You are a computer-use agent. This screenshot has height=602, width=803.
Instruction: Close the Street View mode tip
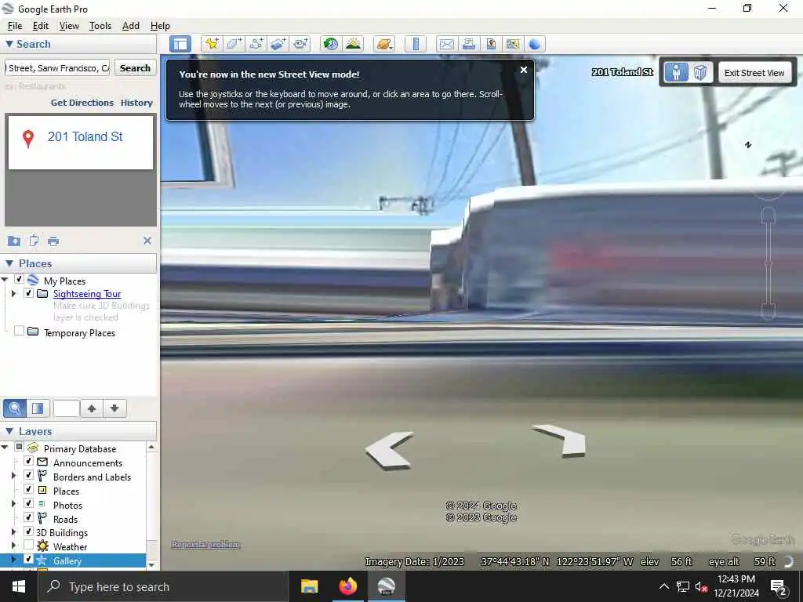[523, 70]
